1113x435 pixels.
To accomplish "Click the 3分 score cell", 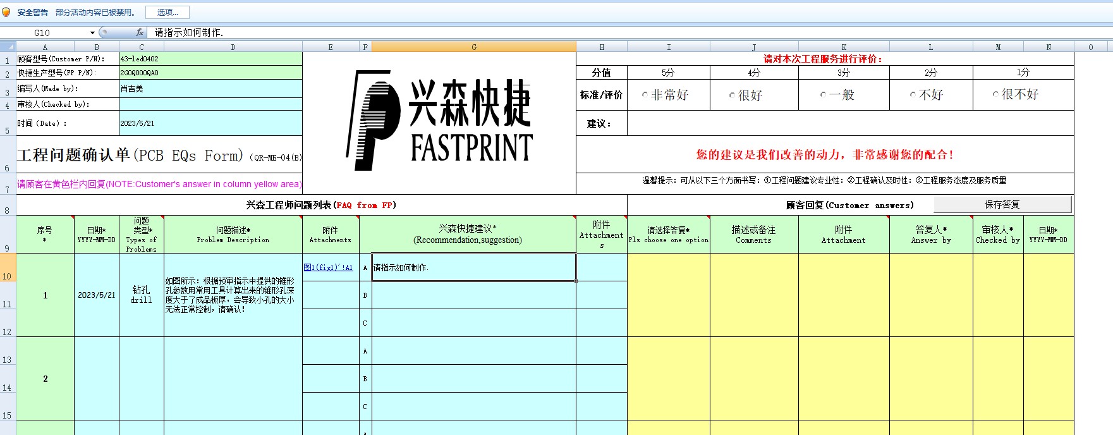I will pyautogui.click(x=844, y=73).
